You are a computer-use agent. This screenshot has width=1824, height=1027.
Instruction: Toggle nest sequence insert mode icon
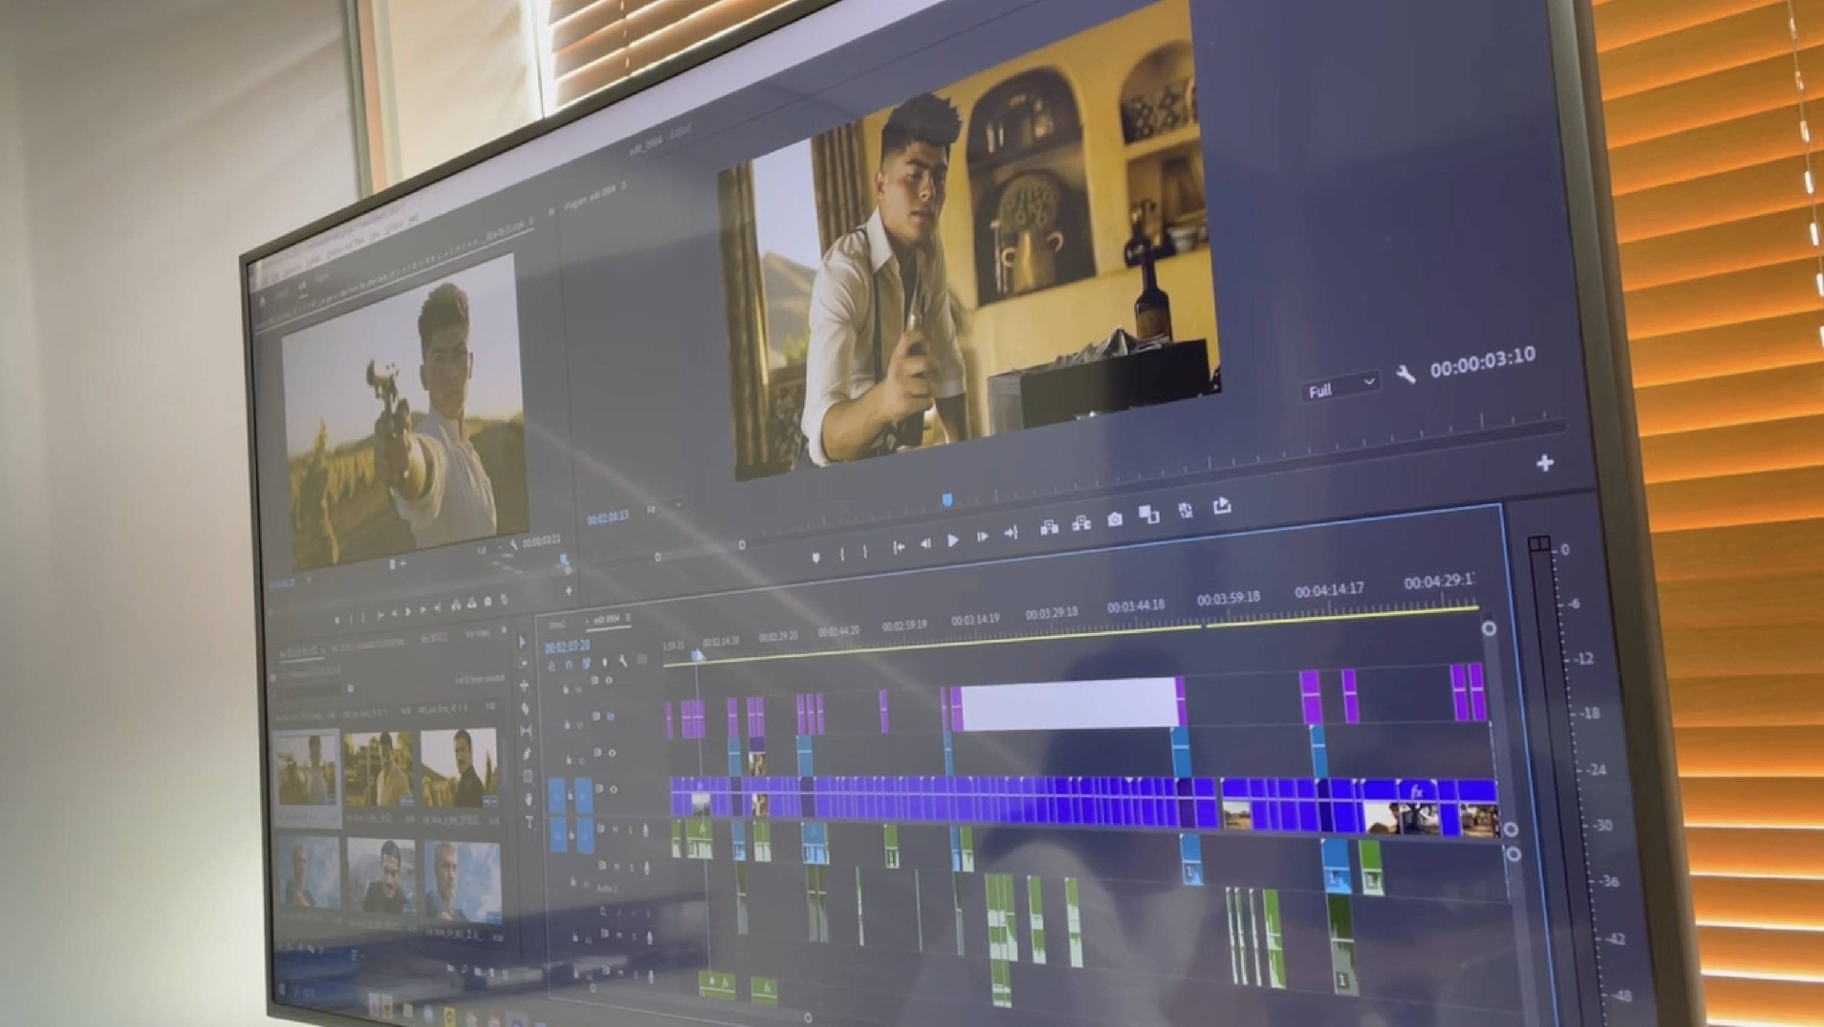552,666
